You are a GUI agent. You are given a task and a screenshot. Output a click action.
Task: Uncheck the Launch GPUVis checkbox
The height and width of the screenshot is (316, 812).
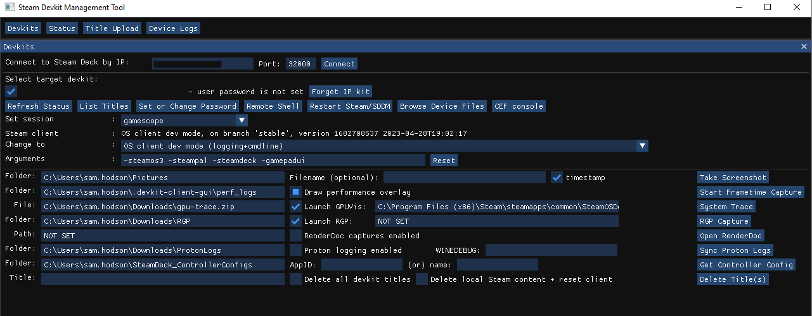[x=295, y=207]
